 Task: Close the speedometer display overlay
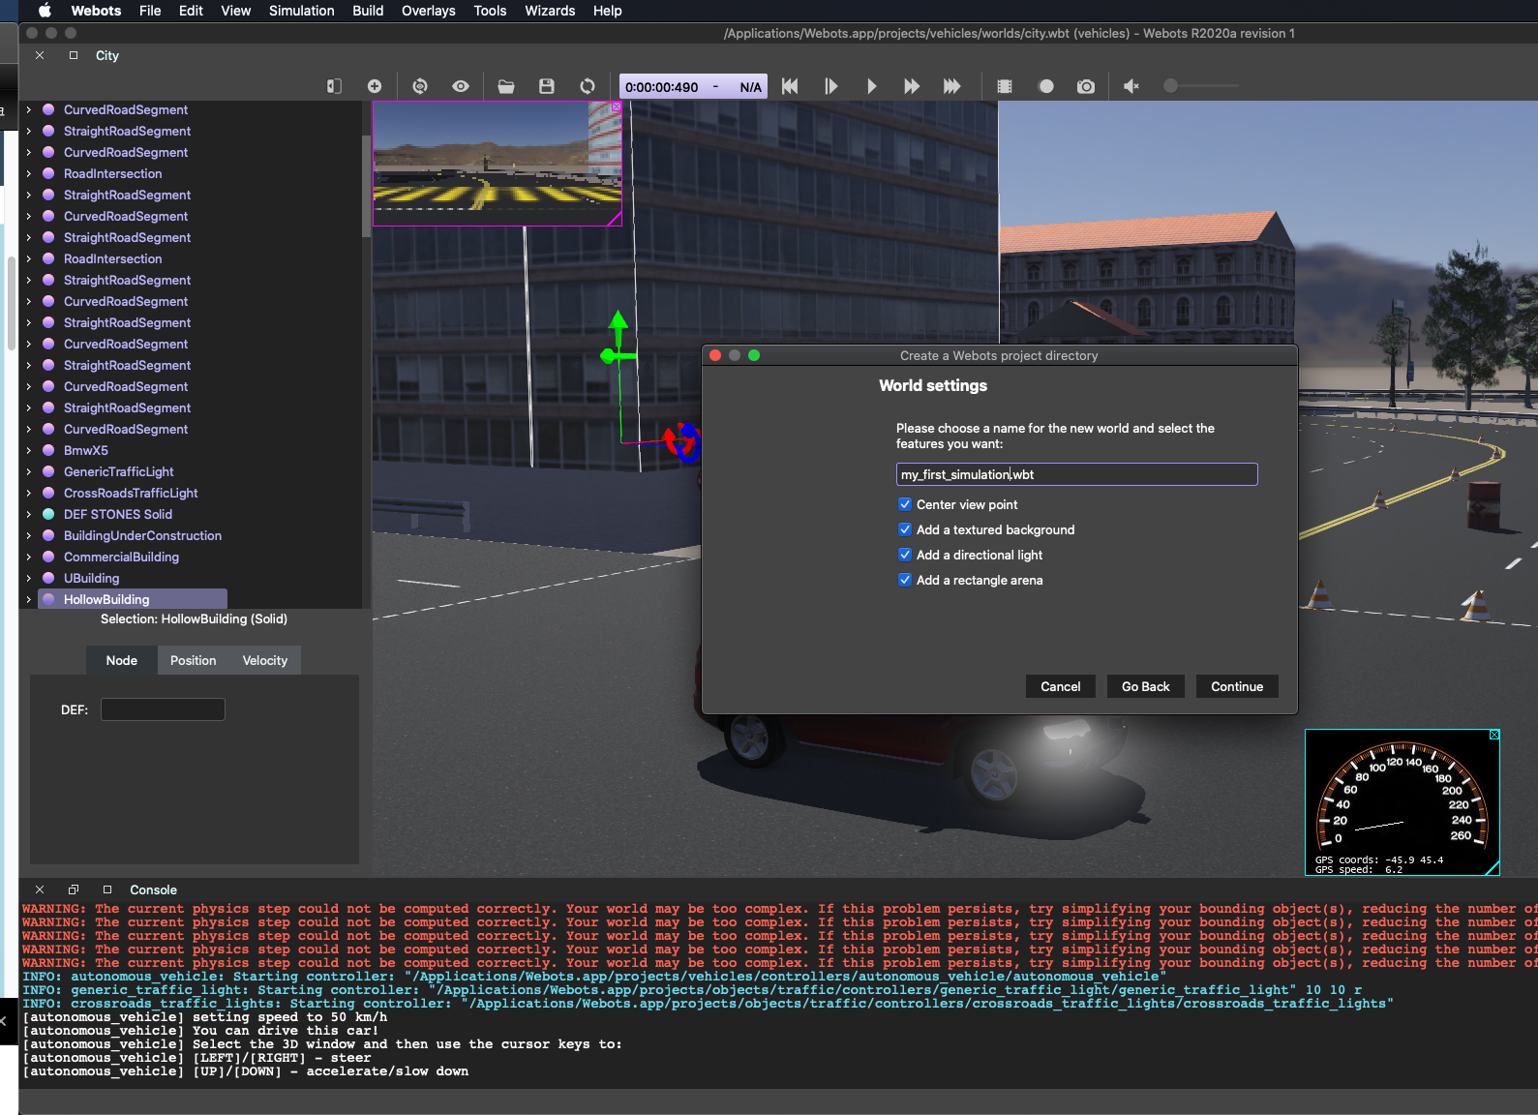point(1494,735)
